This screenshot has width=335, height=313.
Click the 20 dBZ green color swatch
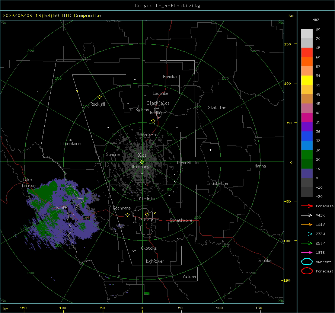[x=307, y=164]
